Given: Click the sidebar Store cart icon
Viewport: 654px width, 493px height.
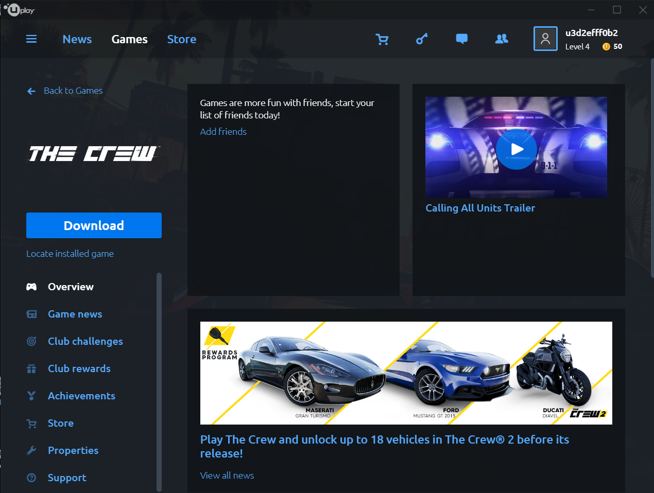Looking at the screenshot, I should point(31,424).
